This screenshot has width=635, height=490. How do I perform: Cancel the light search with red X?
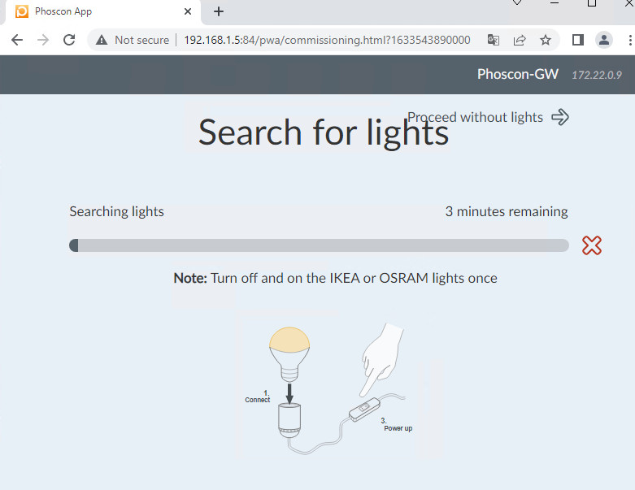[592, 245]
